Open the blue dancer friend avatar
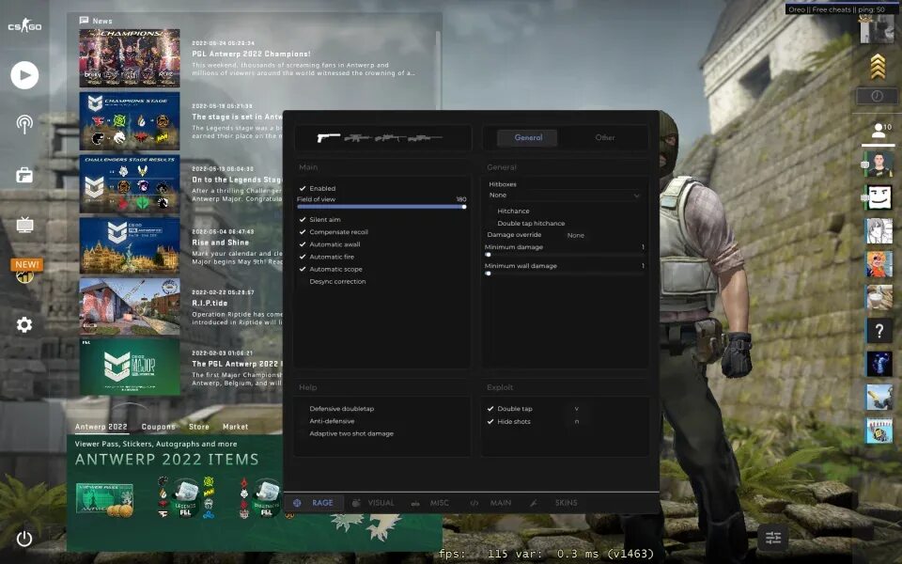This screenshot has width=902, height=564. [879, 365]
